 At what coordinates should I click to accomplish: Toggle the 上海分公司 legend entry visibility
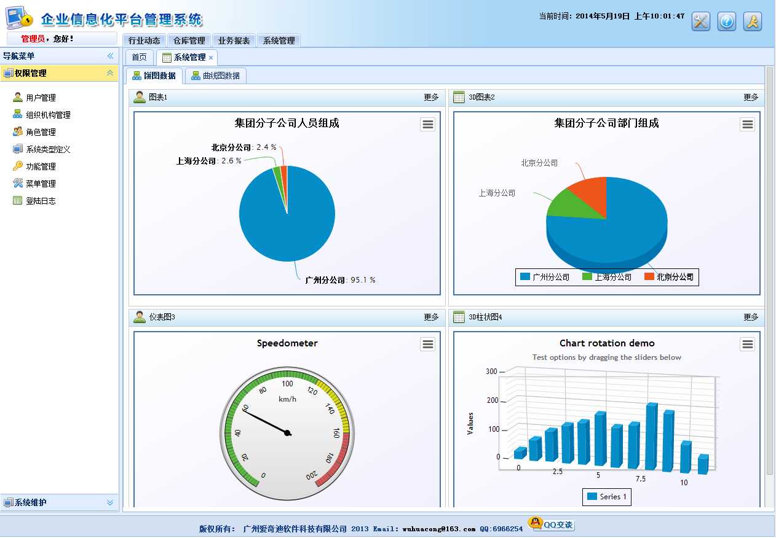(607, 277)
